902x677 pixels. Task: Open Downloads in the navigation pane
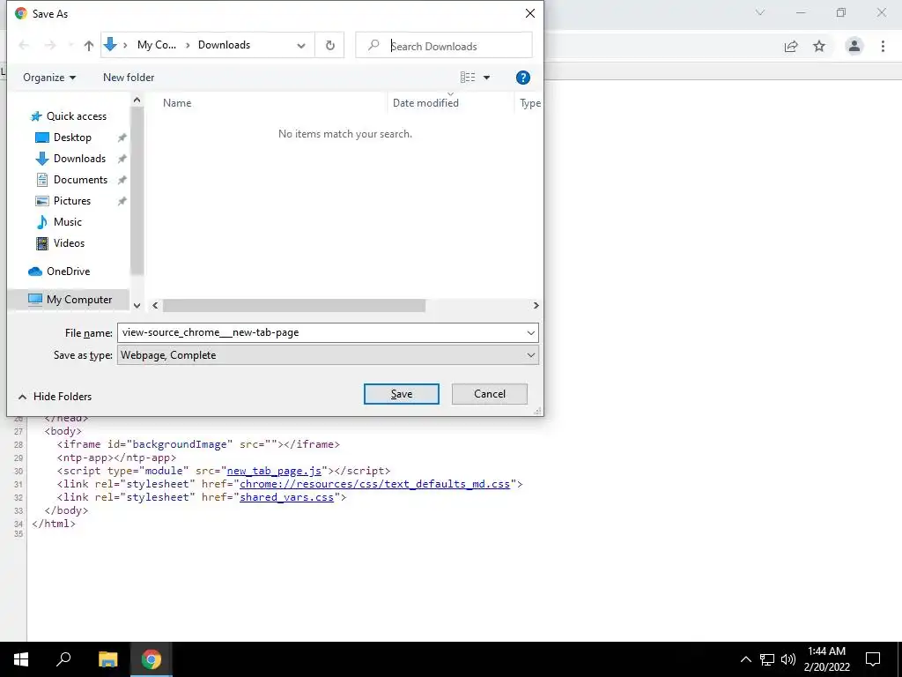[79, 159]
